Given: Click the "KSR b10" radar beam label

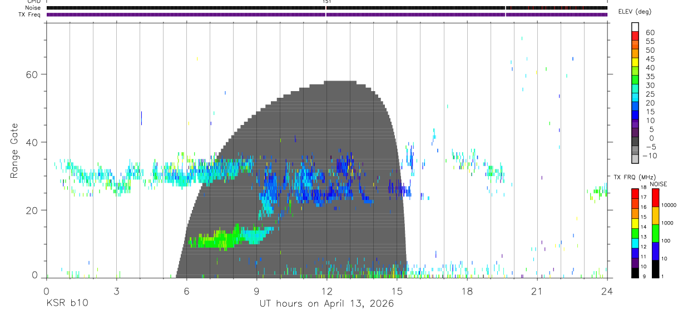Looking at the screenshot, I should [66, 304].
